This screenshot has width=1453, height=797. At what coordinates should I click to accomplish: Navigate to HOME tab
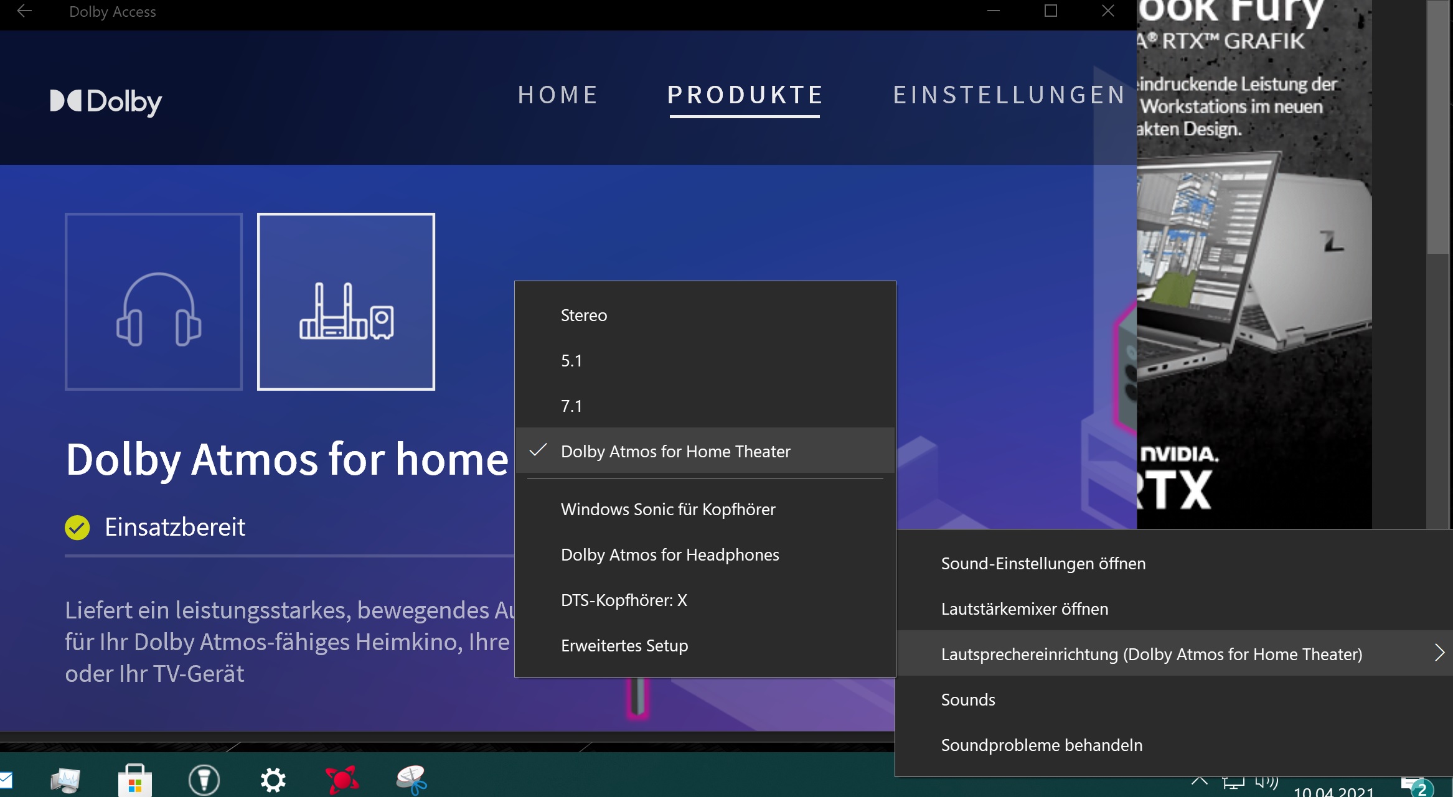click(558, 94)
